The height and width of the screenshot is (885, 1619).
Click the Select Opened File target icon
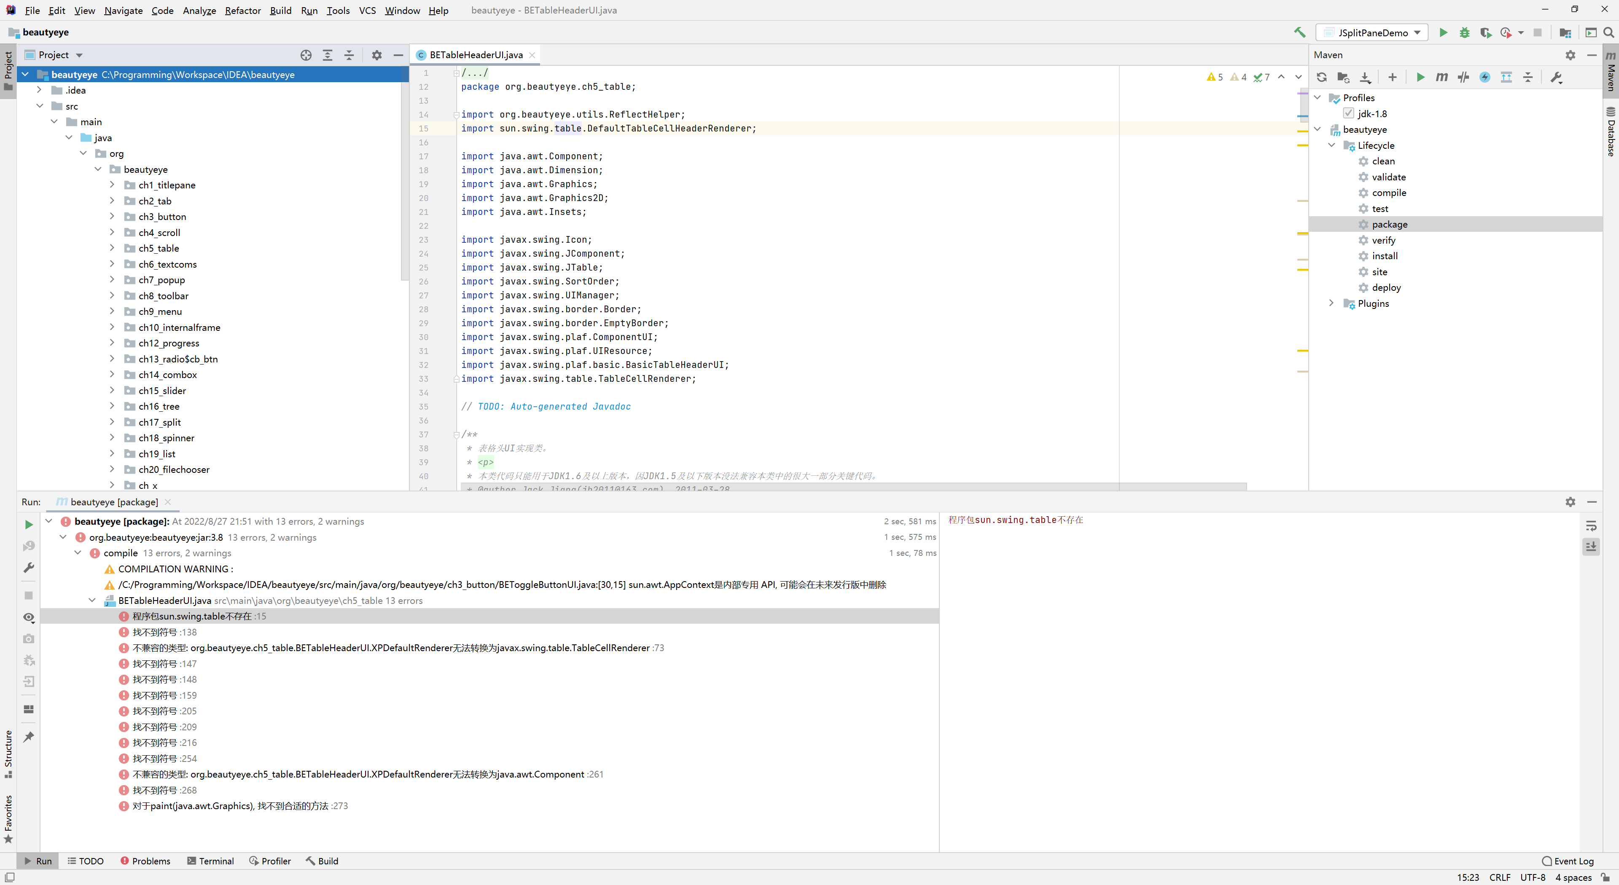click(306, 55)
